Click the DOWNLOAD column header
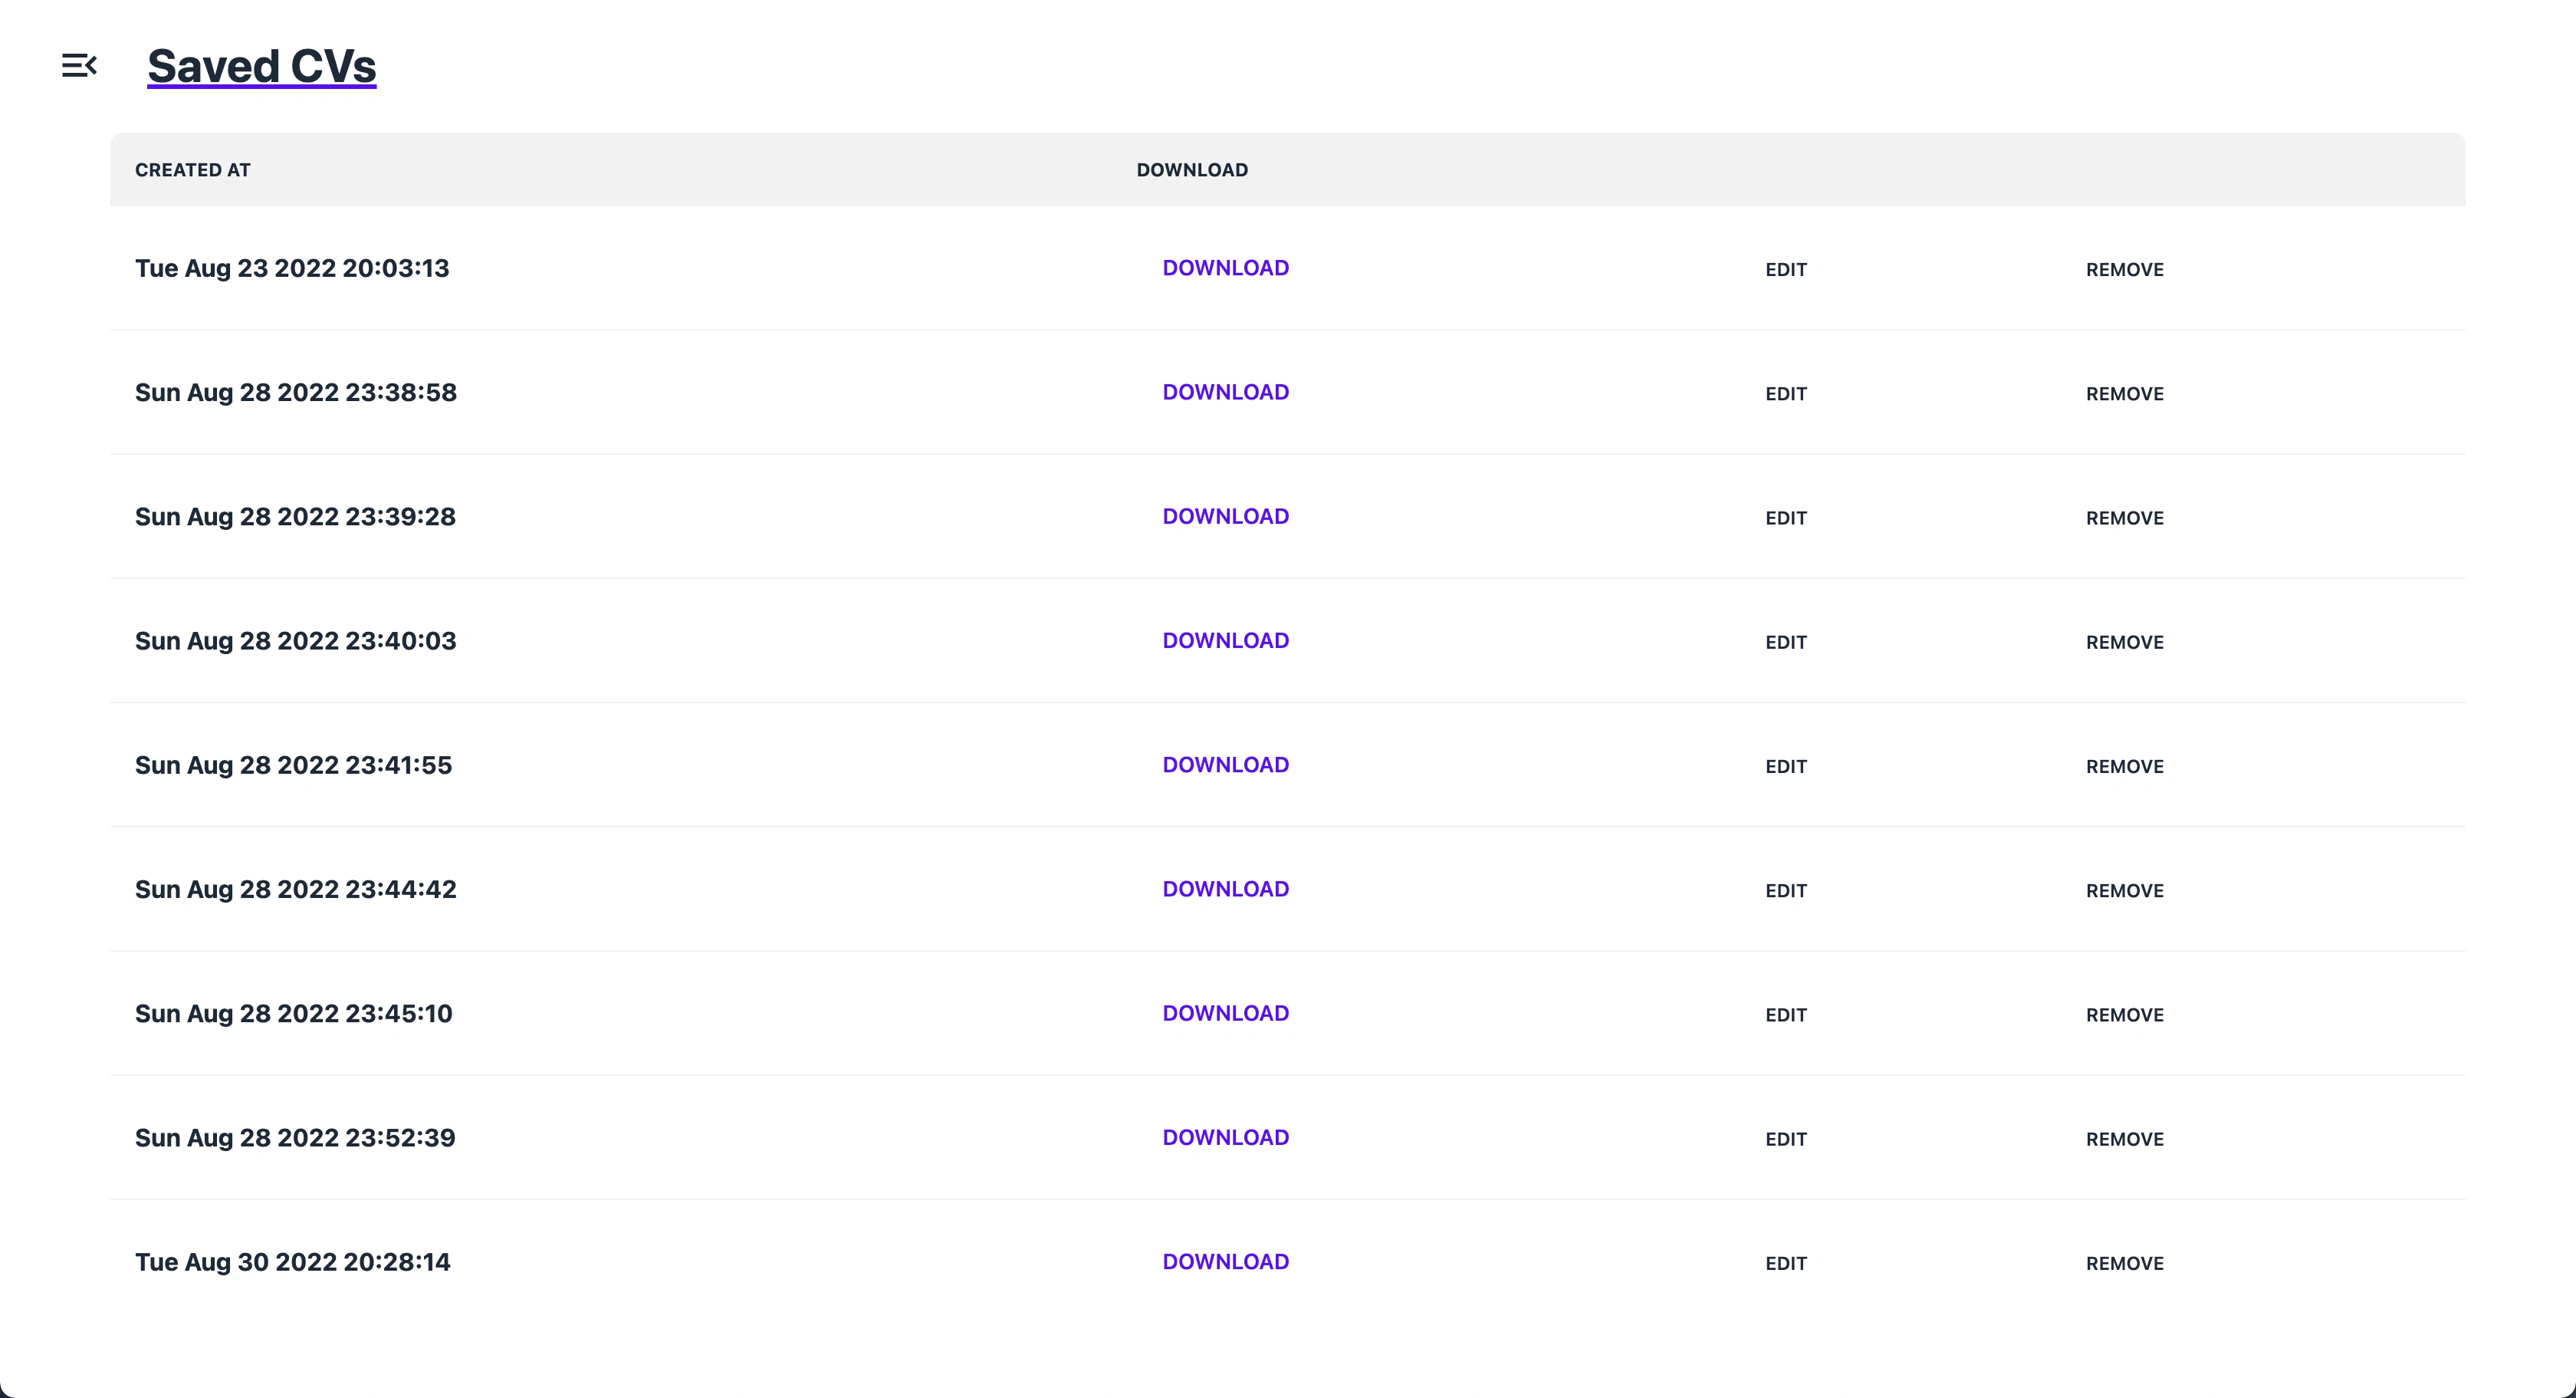This screenshot has height=1398, width=2576. (x=1192, y=170)
